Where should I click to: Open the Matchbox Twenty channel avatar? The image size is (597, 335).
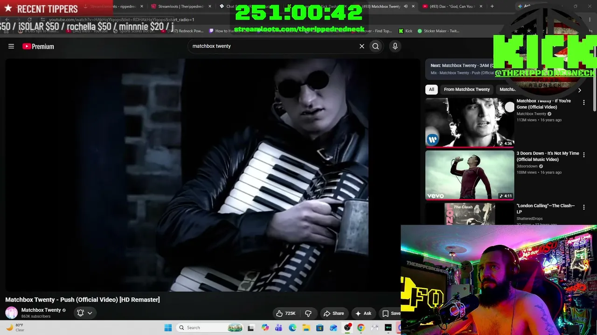12,313
